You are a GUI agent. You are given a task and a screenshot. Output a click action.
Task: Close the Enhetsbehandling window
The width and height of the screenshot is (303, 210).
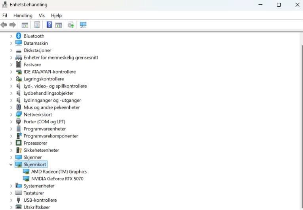pyautogui.click(x=297, y=5)
